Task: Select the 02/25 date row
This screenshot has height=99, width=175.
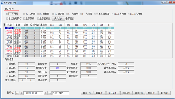Action: (x=59, y=41)
